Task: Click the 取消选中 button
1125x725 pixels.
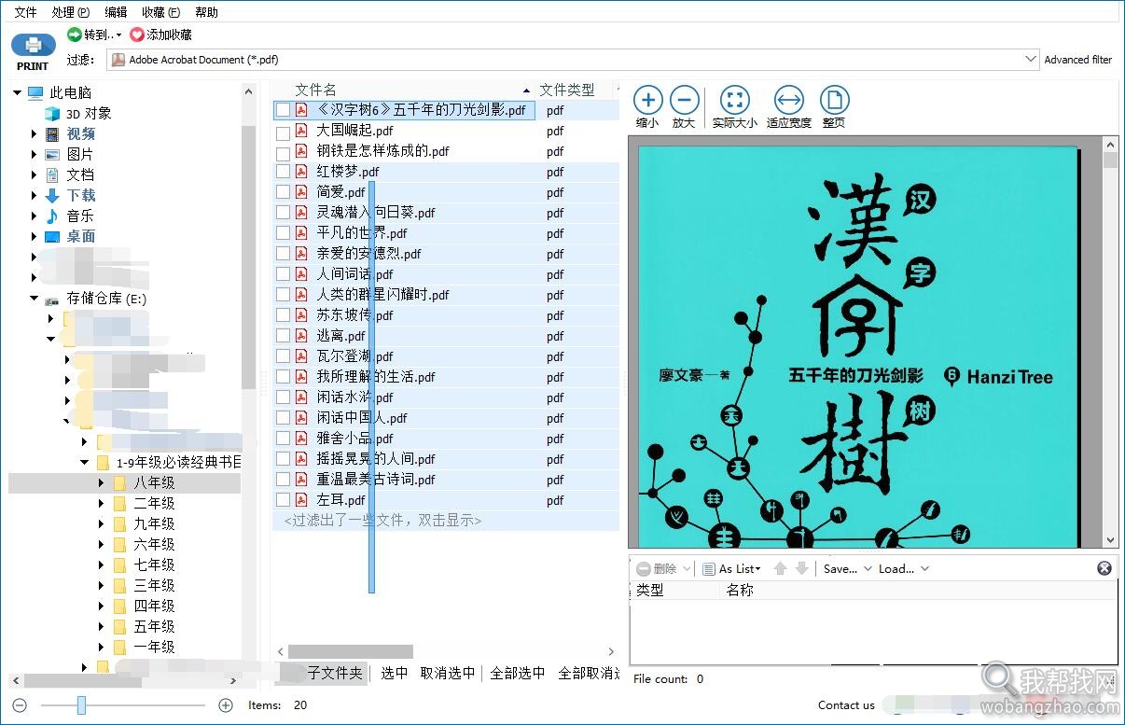Action: tap(447, 673)
